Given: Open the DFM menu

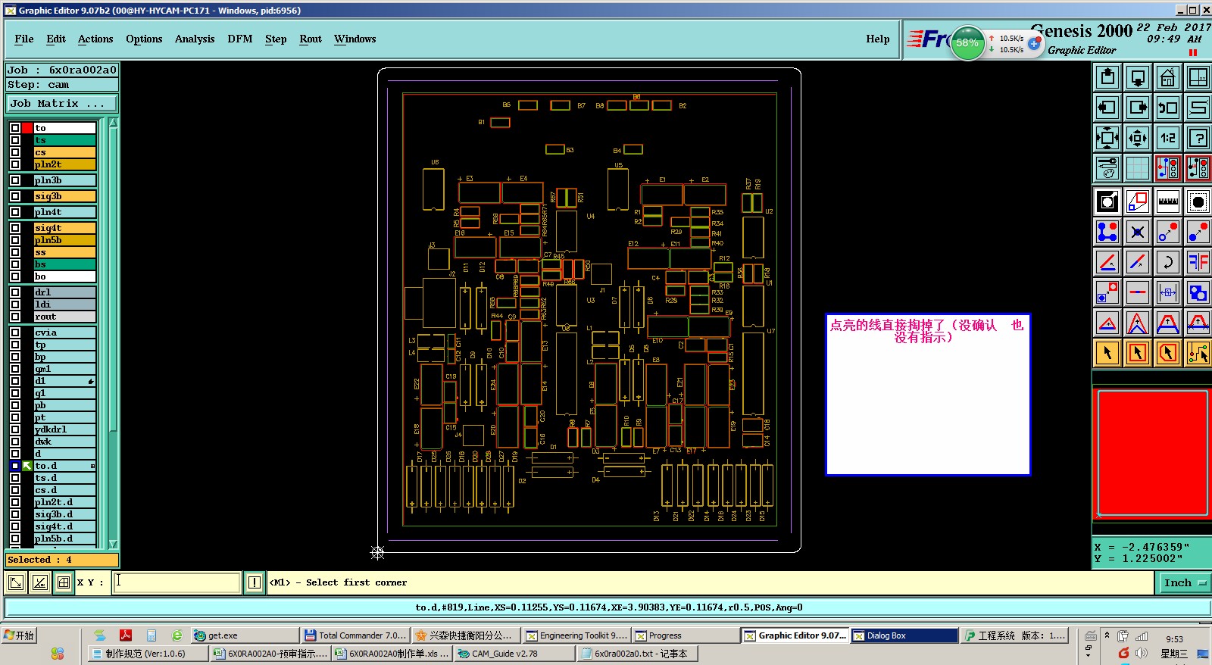Looking at the screenshot, I should coord(240,39).
